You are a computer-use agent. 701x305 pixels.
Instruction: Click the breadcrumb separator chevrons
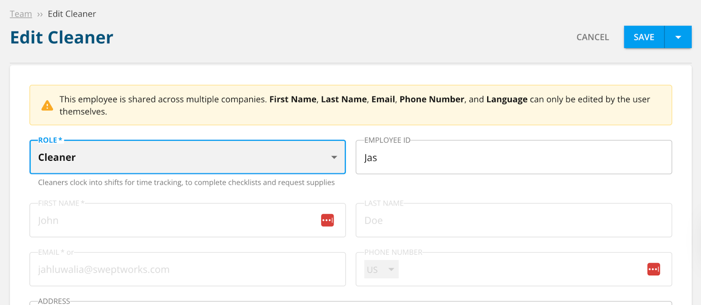click(40, 14)
